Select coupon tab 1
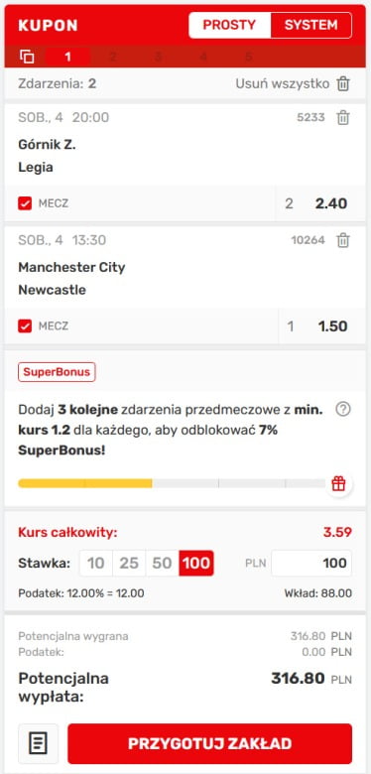This screenshot has width=371, height=774. coord(67,57)
